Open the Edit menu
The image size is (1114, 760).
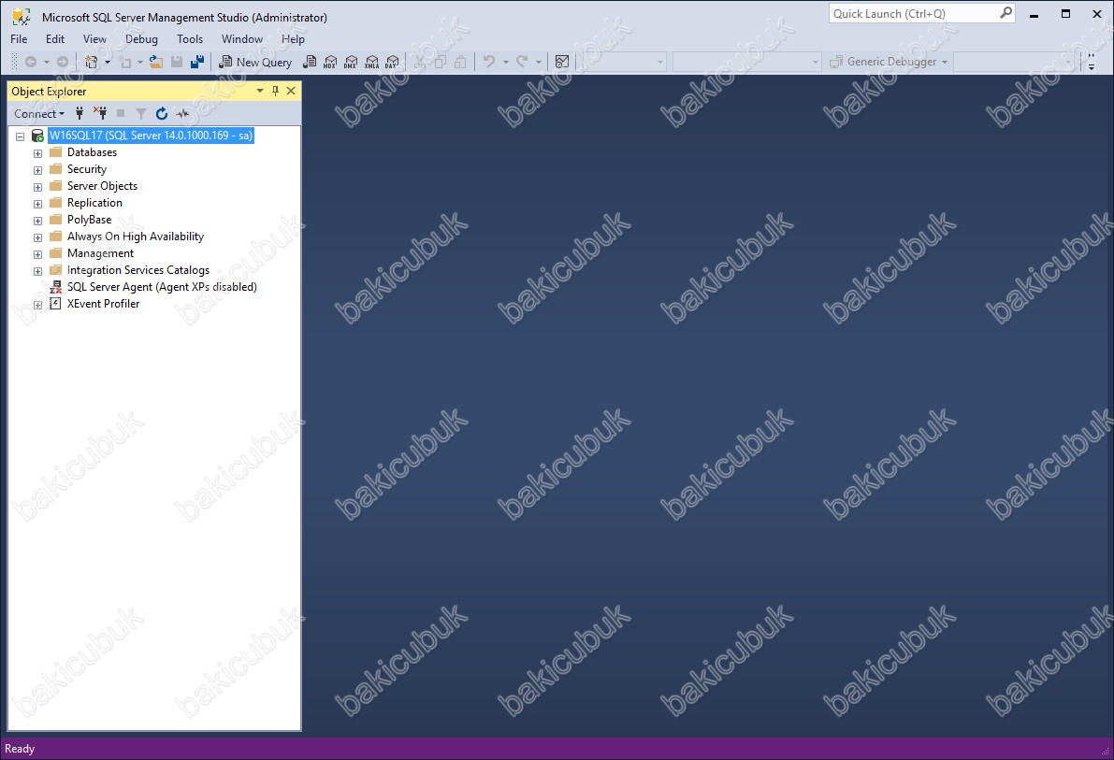click(x=54, y=39)
